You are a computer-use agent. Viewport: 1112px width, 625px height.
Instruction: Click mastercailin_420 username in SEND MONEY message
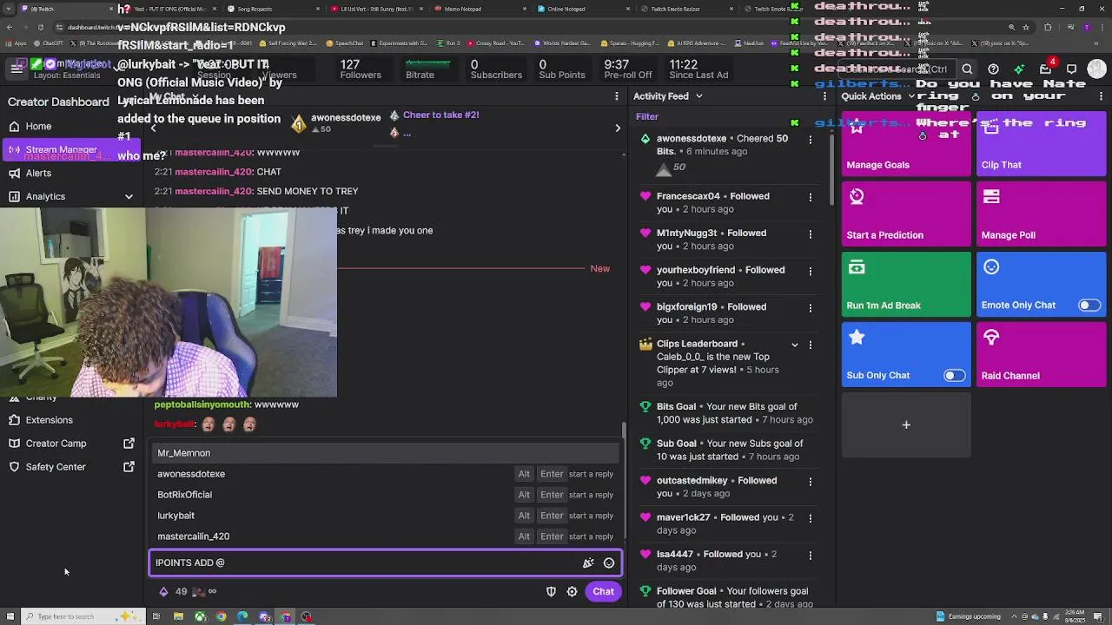[x=214, y=192]
